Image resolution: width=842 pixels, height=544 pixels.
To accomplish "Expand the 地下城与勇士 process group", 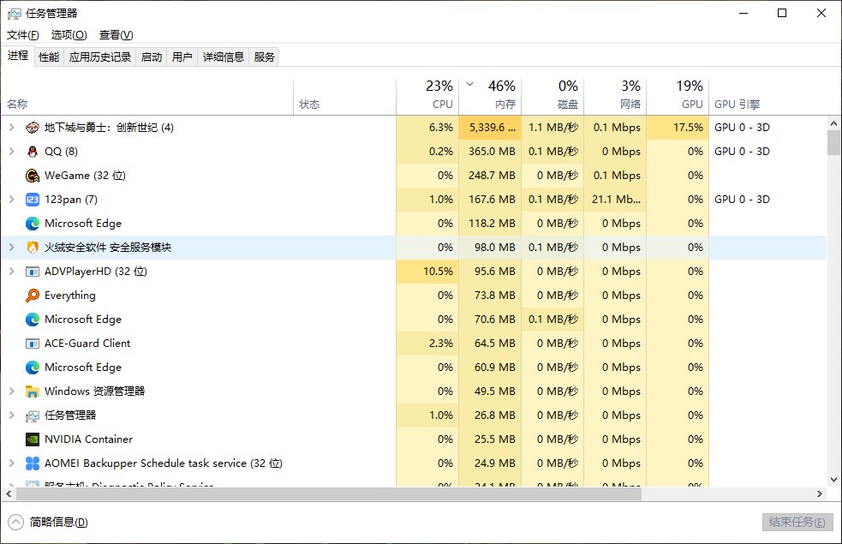I will click(12, 128).
